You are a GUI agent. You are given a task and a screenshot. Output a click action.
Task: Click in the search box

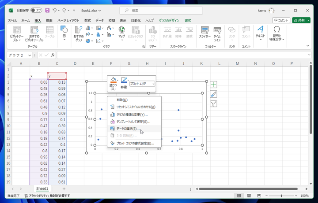161,11
